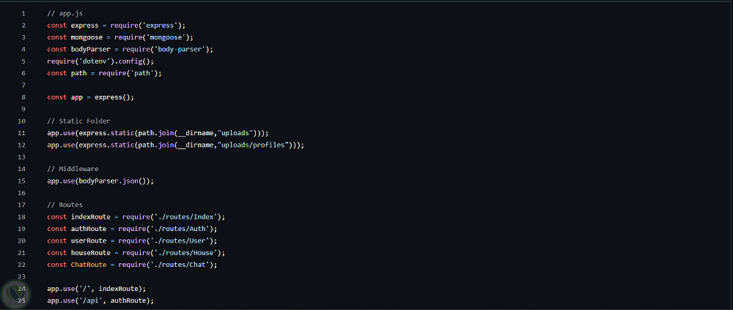Click line number 1 in the gutter
733x310 pixels.
[24, 14]
